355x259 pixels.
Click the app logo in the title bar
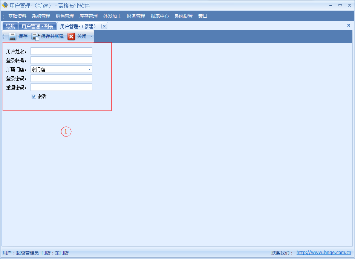click(5, 6)
